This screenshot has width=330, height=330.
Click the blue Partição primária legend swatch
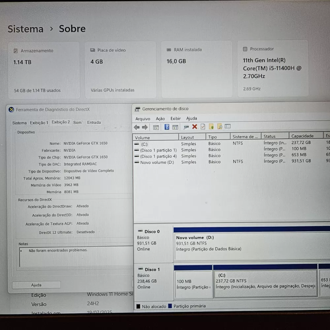click(170, 306)
